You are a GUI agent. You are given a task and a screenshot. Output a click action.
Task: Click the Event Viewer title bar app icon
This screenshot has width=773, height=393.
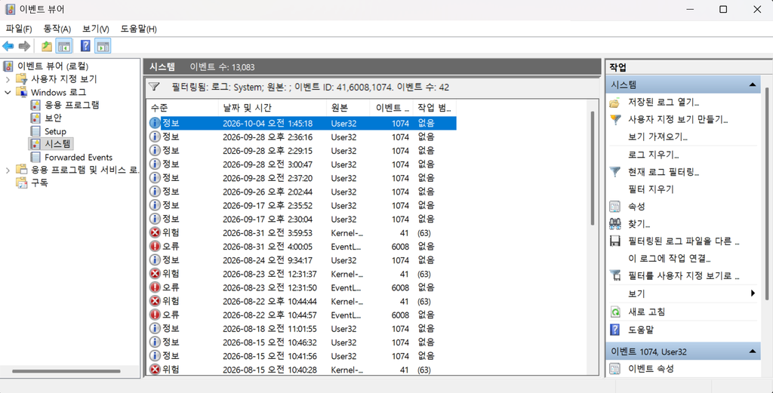click(x=11, y=9)
